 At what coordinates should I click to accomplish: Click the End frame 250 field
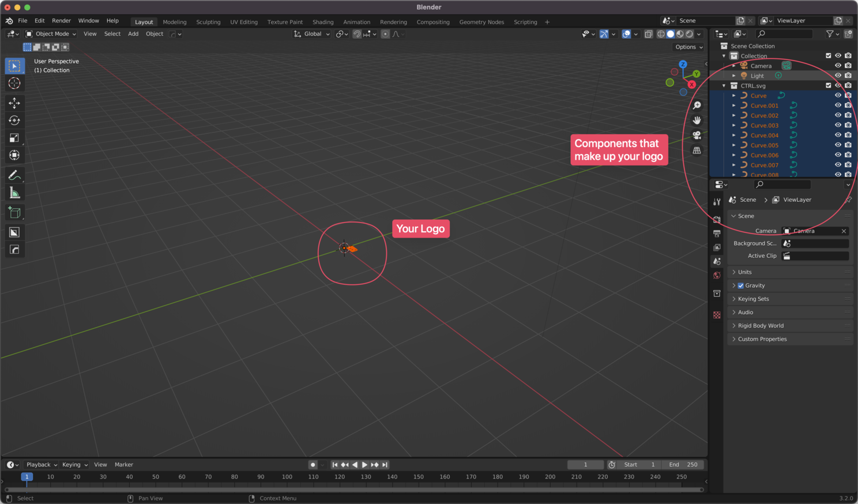(x=683, y=465)
